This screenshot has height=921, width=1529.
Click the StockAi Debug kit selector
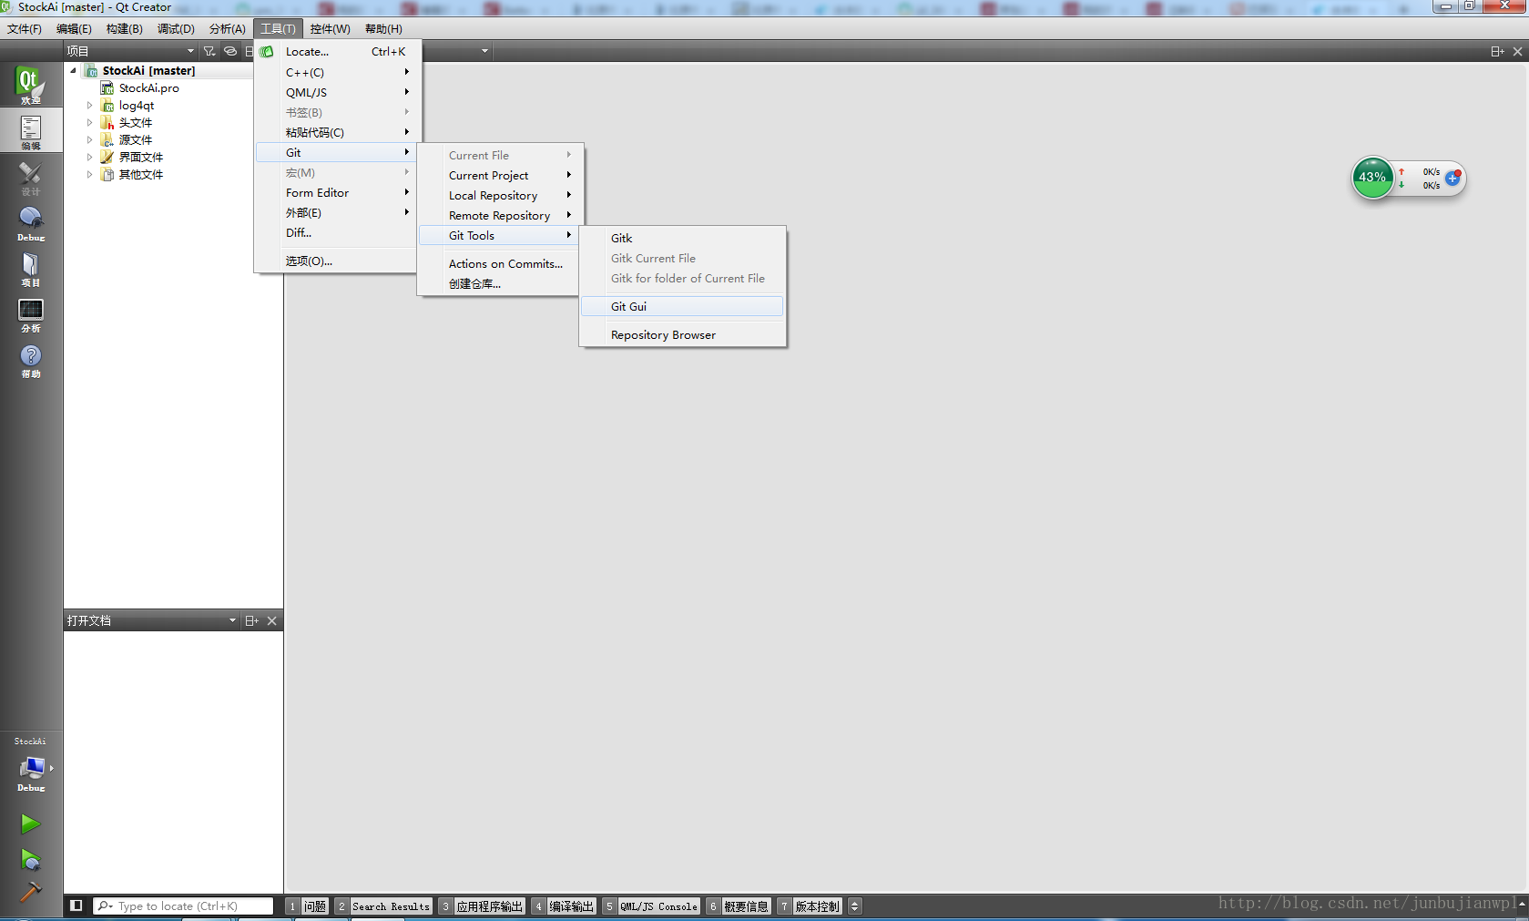coord(31,766)
